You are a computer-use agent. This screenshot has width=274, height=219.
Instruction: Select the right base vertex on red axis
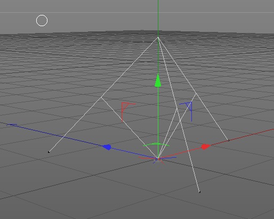229,140
